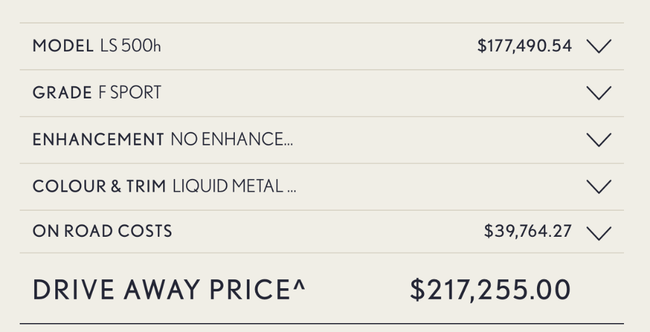Click the DRIVE AWAY PRICE heading
The height and width of the screenshot is (332, 650).
coord(169,289)
